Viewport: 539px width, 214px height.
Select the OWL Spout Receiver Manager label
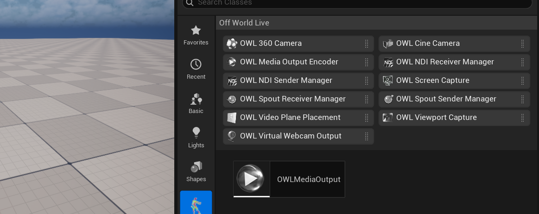(x=293, y=99)
